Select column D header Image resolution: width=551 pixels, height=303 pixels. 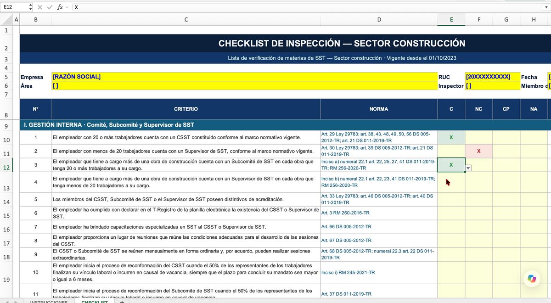pos(379,20)
